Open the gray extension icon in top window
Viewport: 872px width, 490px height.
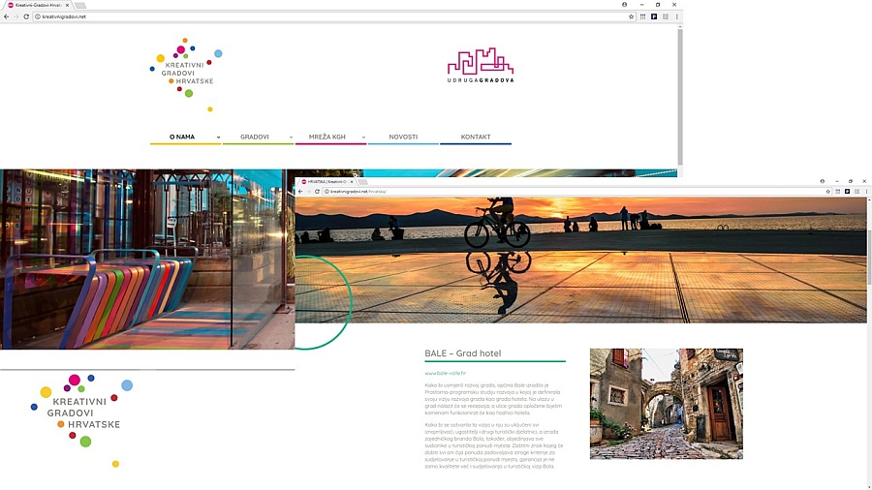click(x=665, y=16)
